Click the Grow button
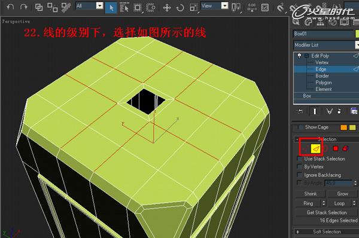The width and height of the screenshot is (359, 238). (342, 194)
